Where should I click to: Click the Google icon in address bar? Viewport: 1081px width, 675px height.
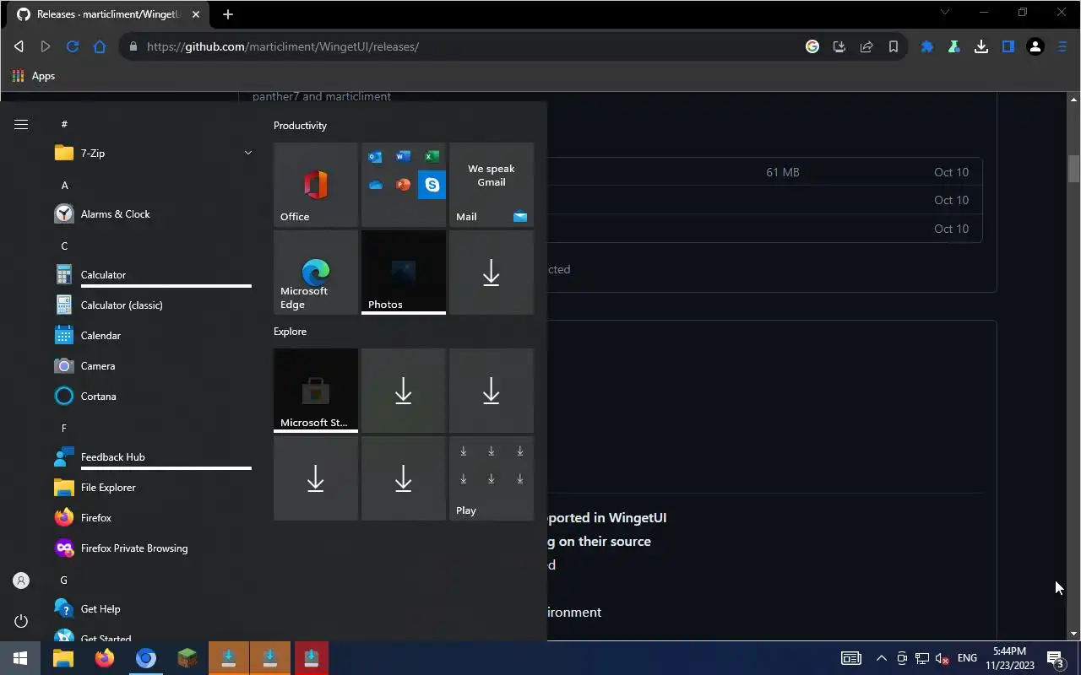click(812, 46)
